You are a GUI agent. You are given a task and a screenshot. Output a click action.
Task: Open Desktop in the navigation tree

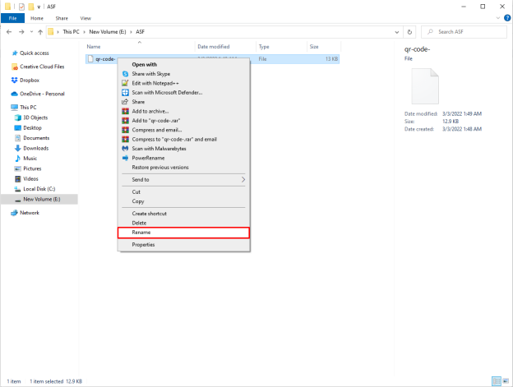click(32, 128)
